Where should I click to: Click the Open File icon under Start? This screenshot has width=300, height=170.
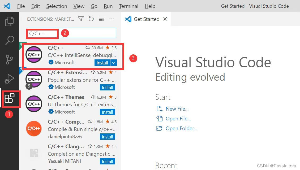click(x=159, y=119)
